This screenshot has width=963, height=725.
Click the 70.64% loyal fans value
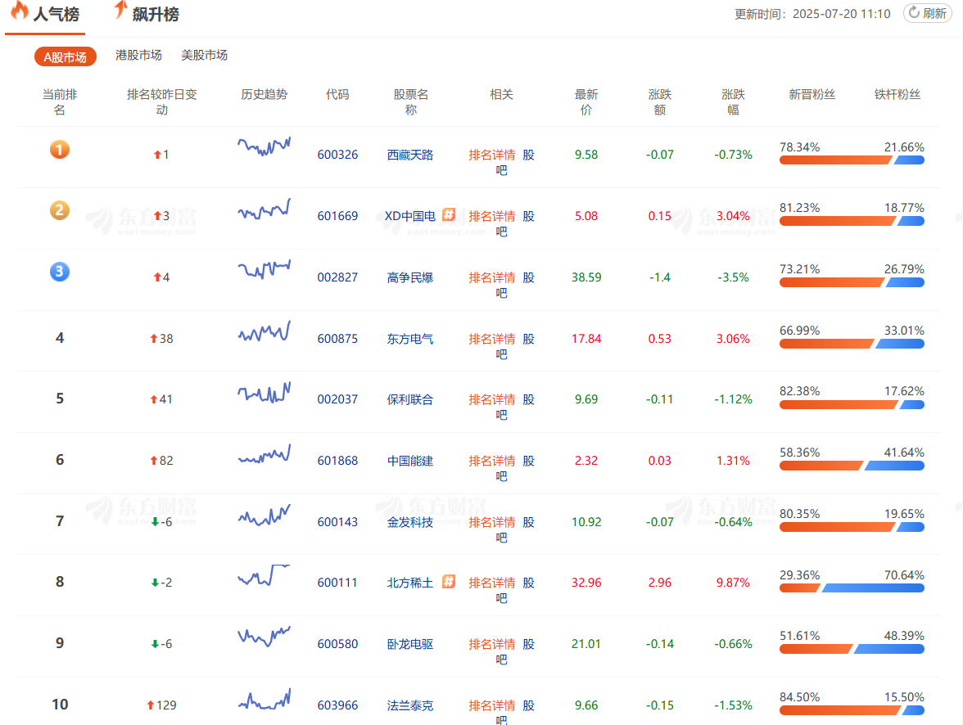[x=904, y=575]
